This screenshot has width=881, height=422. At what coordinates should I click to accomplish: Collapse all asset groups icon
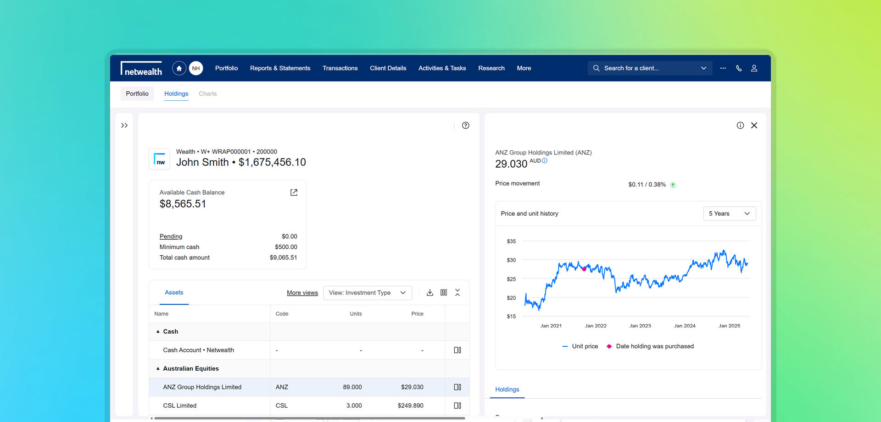(x=457, y=293)
